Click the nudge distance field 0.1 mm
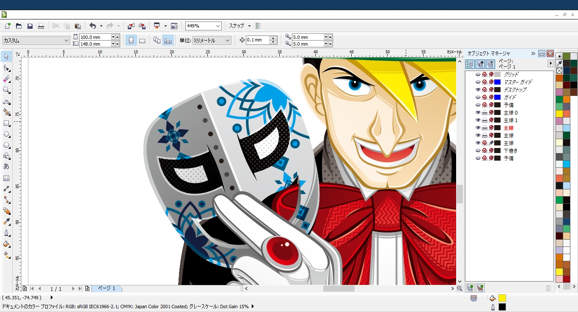 click(257, 40)
